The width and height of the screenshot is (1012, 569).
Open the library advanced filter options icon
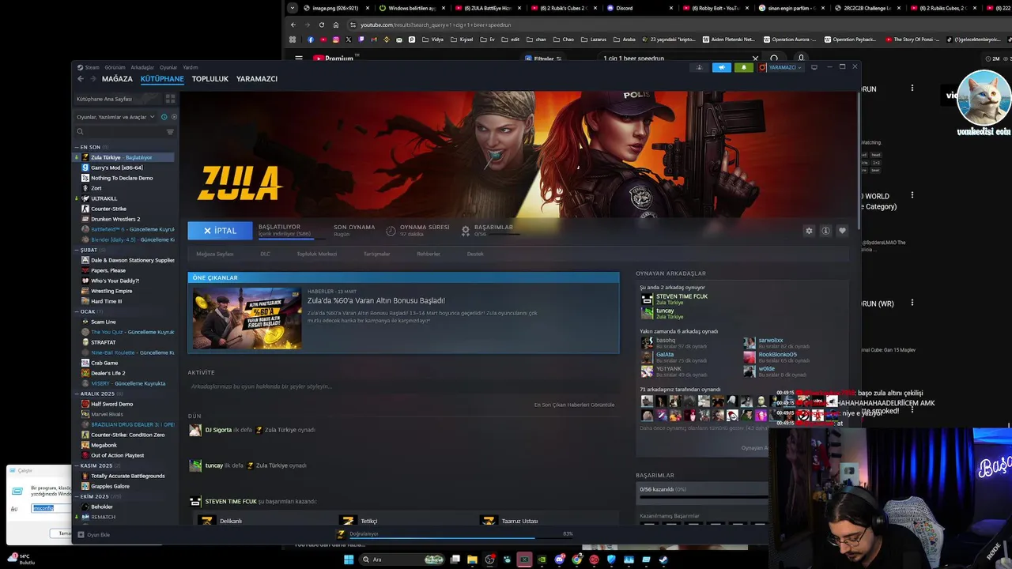click(170, 132)
